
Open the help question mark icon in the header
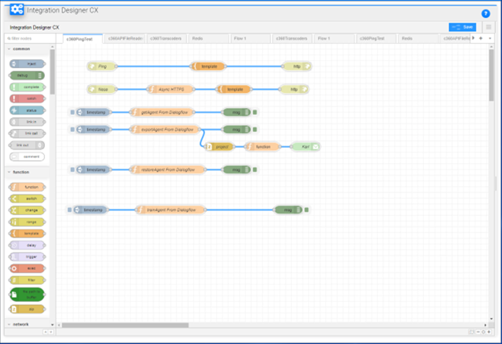[x=485, y=13]
